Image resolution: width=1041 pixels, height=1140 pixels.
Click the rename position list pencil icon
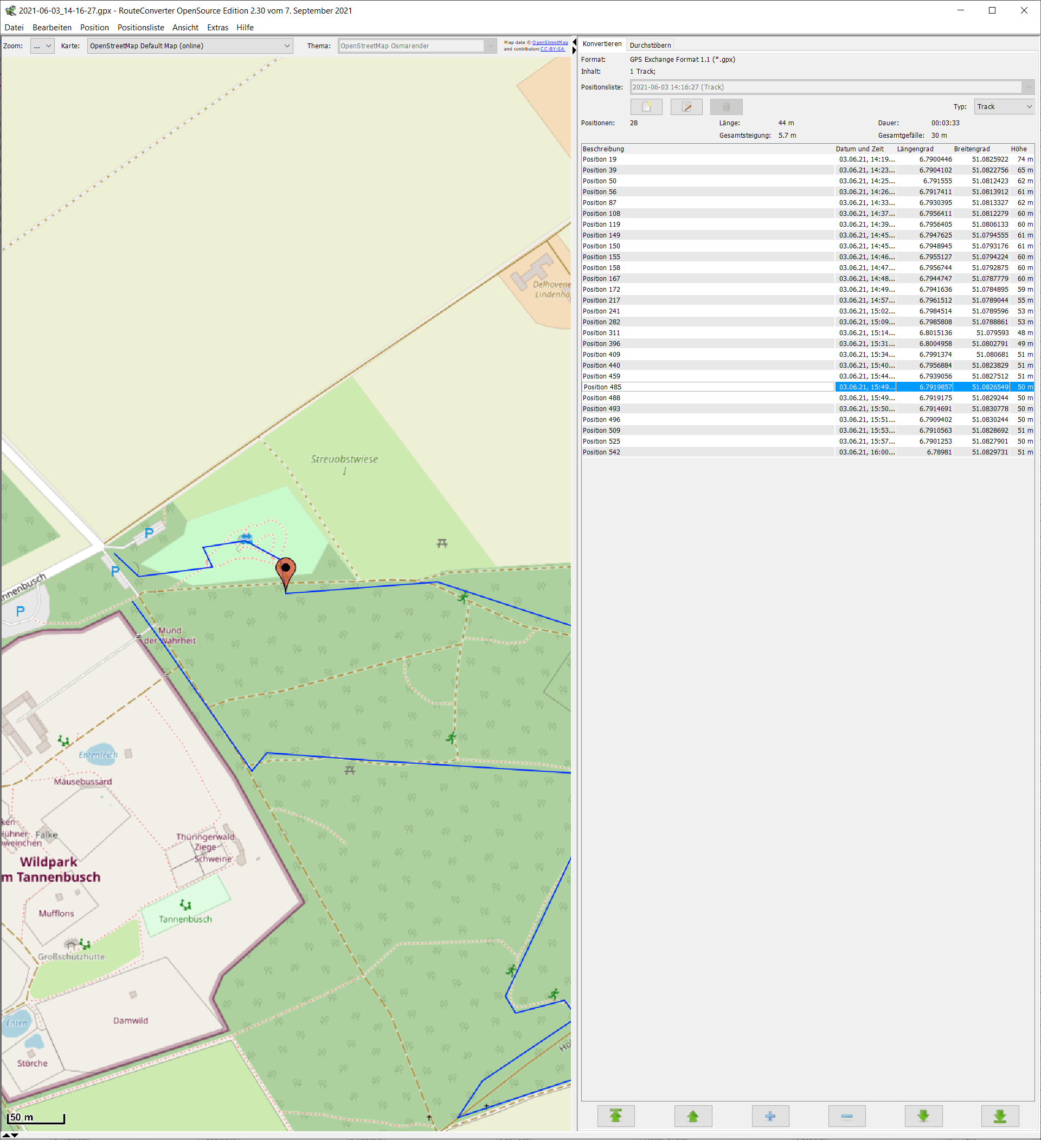[686, 106]
